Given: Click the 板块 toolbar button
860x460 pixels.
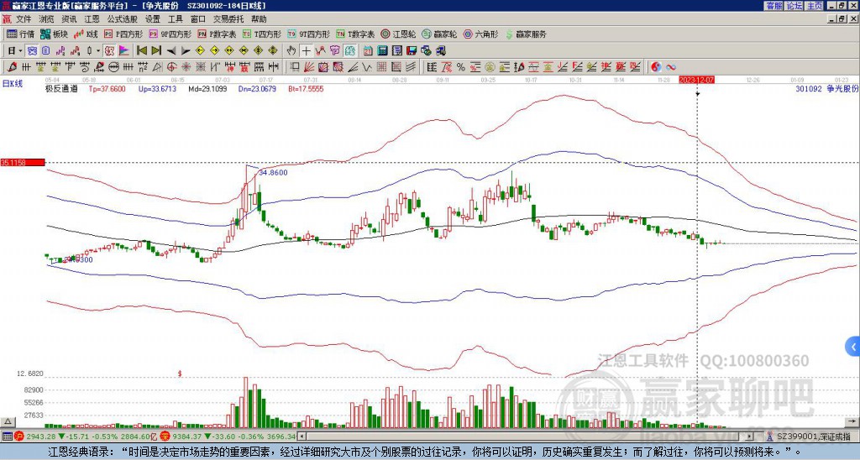Looking at the screenshot, I should click(54, 34).
